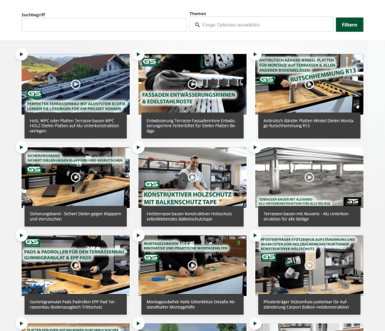Image resolution: width=385 pixels, height=331 pixels.
Task: Select the Montagezubehör workbench thumbnail
Action: 192,265
